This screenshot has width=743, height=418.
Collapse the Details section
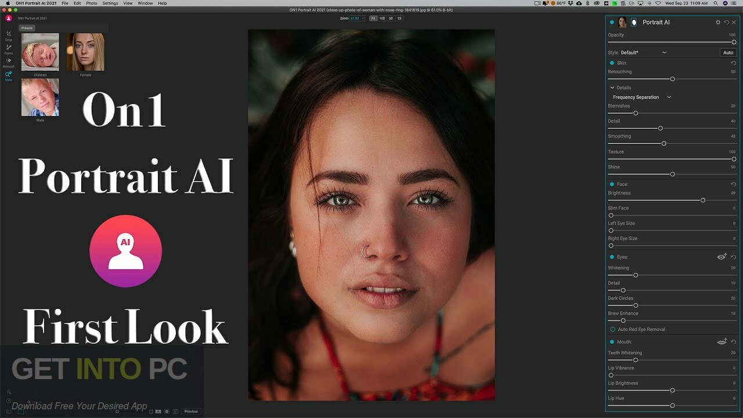click(x=612, y=88)
